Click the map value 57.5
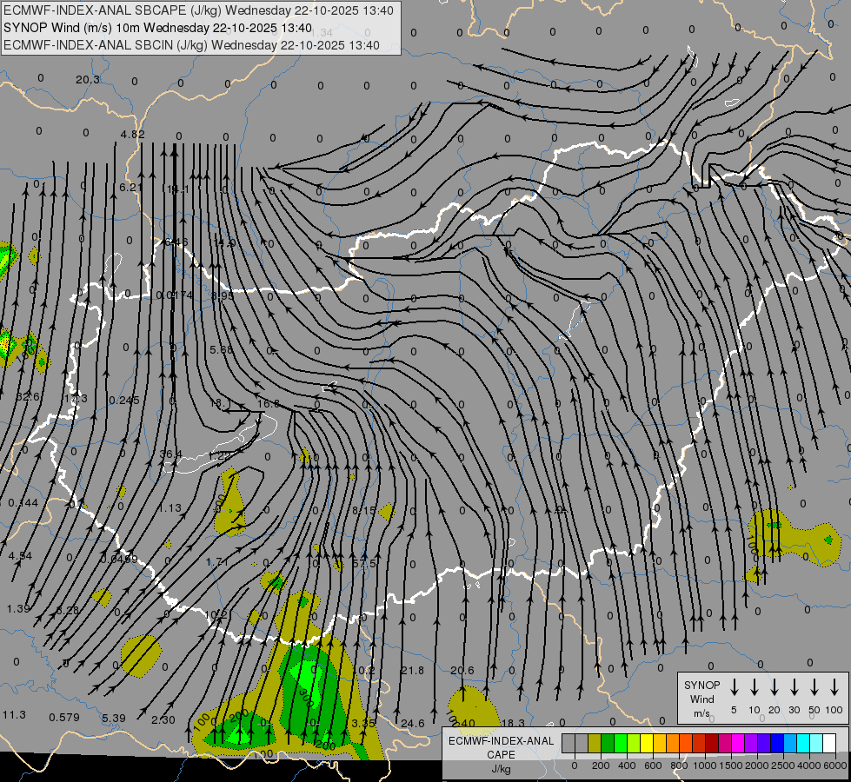The image size is (851, 782). [363, 563]
